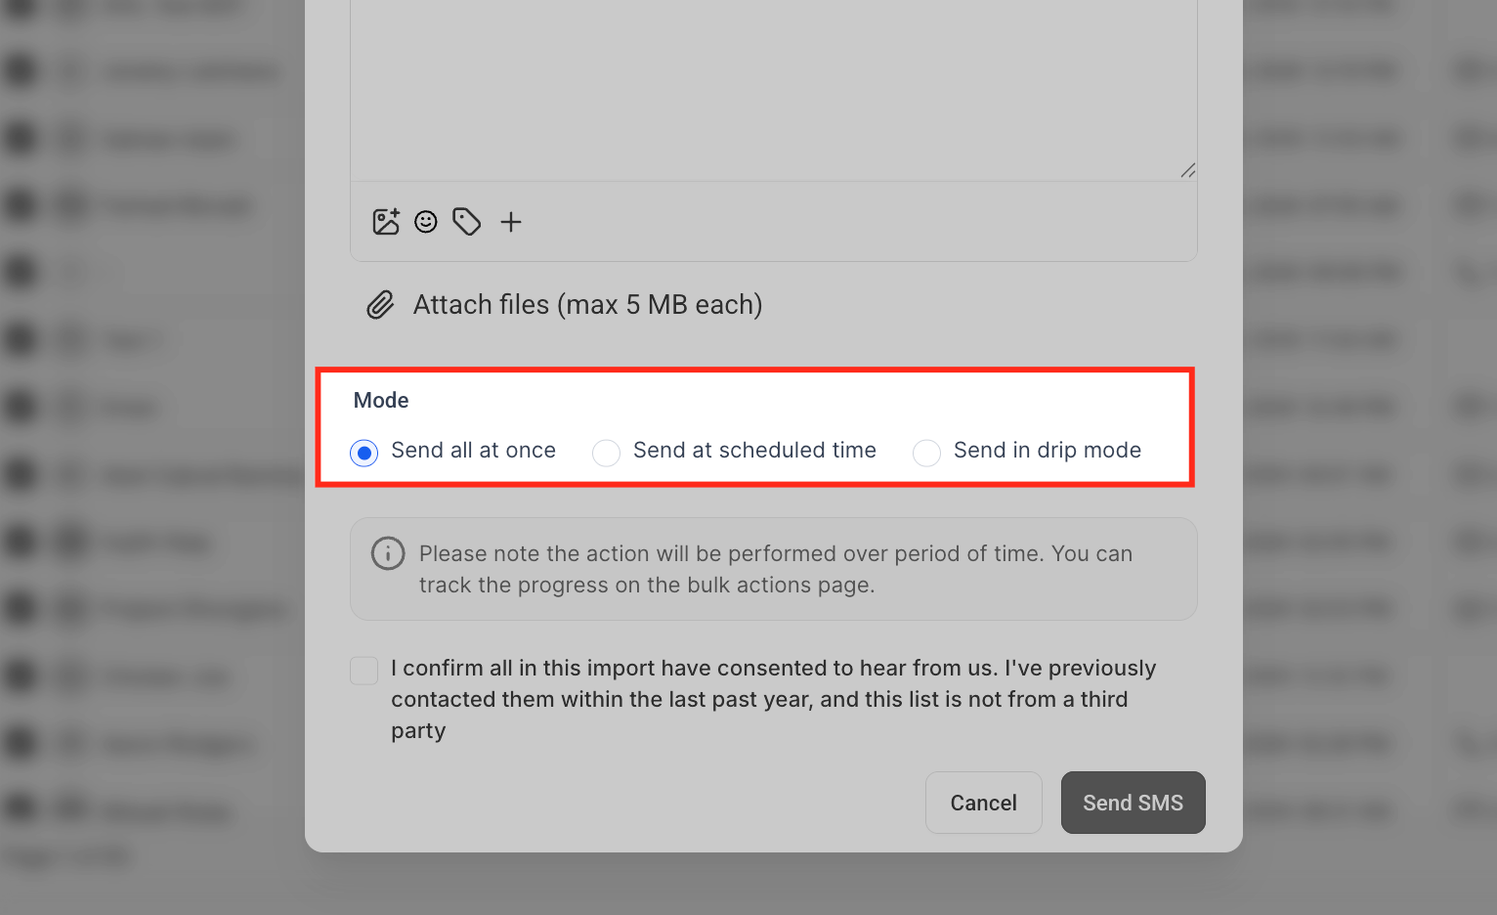
Task: Open Attach files (max 5 MB each) link
Action: (587, 305)
